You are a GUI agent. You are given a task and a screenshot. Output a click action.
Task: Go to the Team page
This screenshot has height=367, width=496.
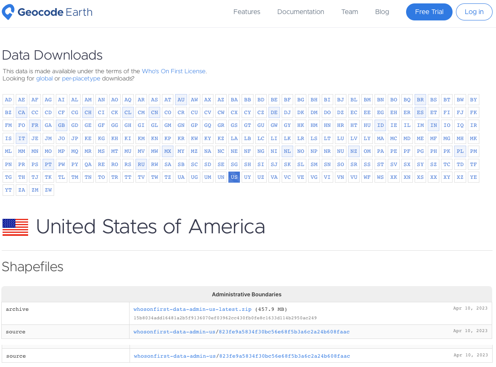click(349, 11)
